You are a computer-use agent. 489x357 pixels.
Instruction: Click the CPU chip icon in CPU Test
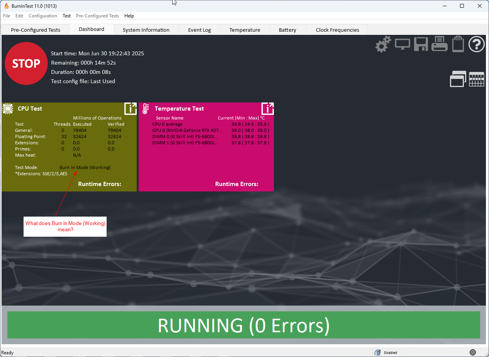[x=8, y=109]
